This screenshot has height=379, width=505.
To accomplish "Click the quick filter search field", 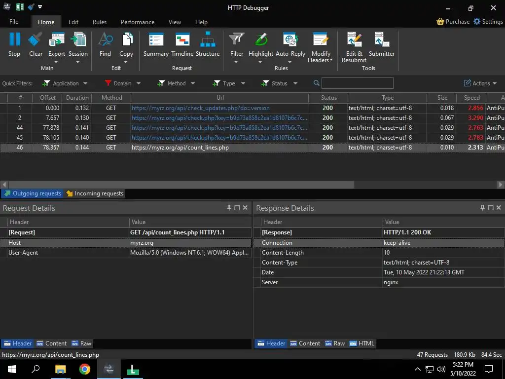I will click(358, 83).
